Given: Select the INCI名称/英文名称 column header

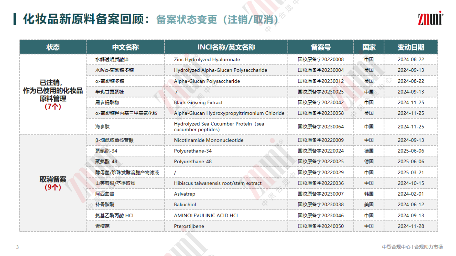Looking at the screenshot, I should [226, 47].
